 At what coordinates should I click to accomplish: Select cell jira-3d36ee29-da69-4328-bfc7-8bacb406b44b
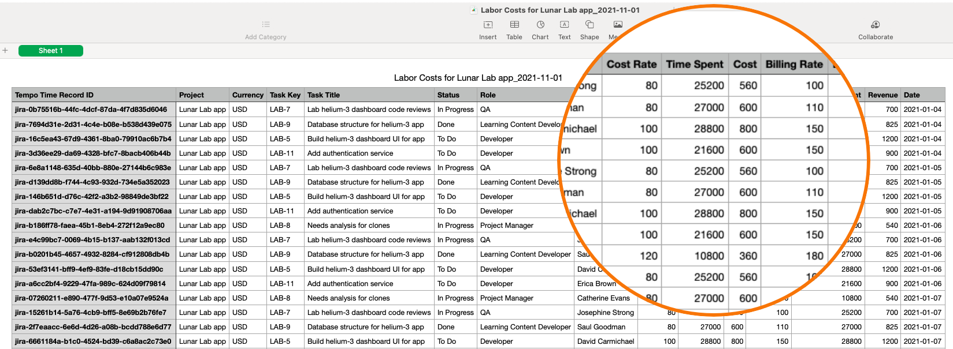click(94, 153)
